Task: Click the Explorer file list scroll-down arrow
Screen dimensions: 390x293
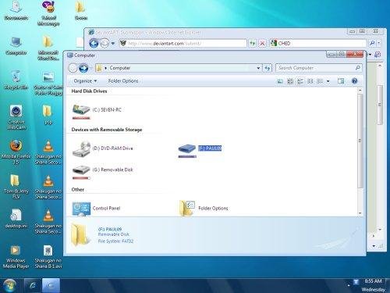Action: [360, 213]
